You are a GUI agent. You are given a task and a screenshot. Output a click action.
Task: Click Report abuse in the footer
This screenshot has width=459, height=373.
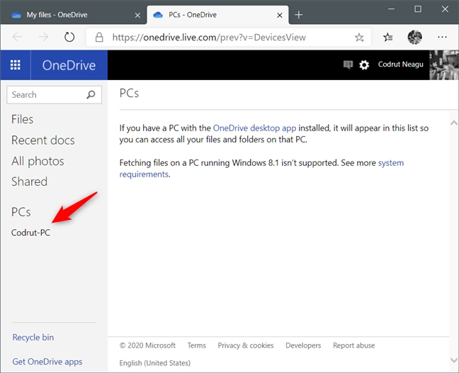[354, 345]
